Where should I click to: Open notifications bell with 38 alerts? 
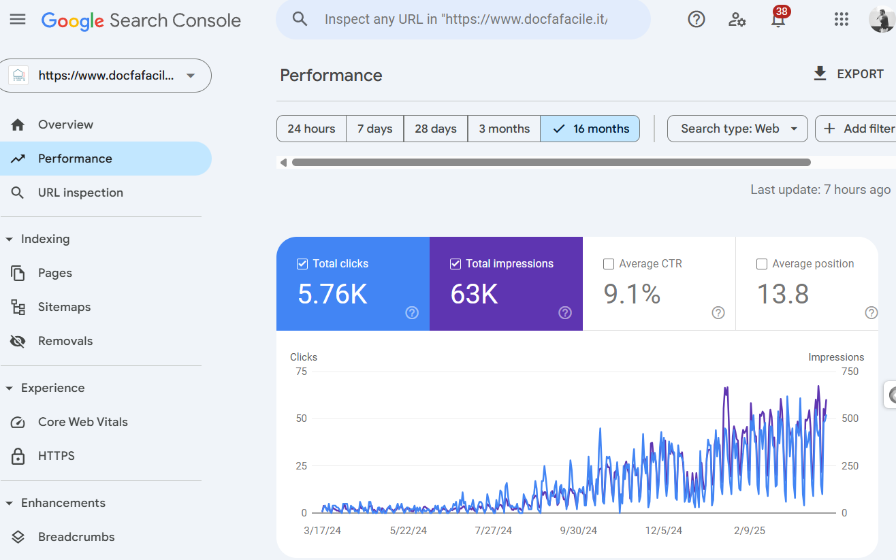(778, 20)
